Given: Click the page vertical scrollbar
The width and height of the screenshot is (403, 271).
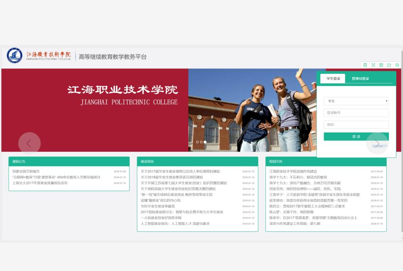Looking at the screenshot, I should coord(401,141).
